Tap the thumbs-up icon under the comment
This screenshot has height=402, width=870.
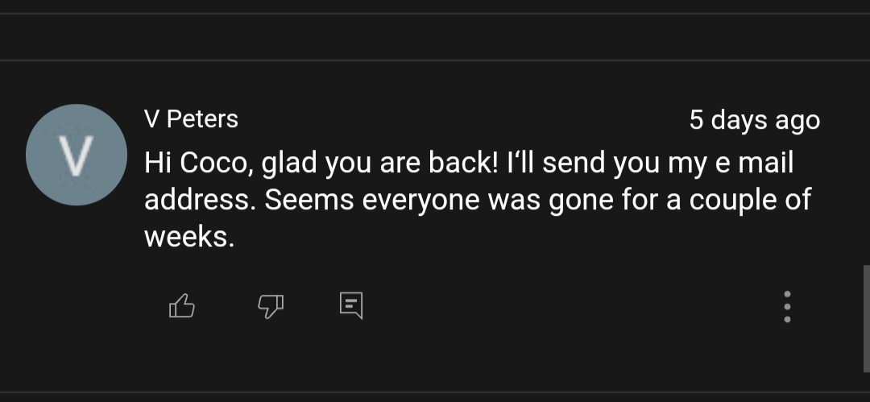click(x=182, y=305)
